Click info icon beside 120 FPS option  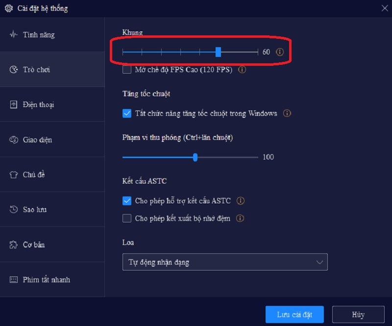coord(242,69)
